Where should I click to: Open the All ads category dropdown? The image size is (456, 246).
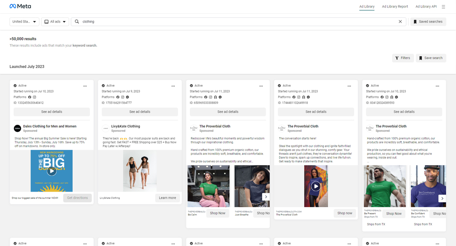[55, 22]
